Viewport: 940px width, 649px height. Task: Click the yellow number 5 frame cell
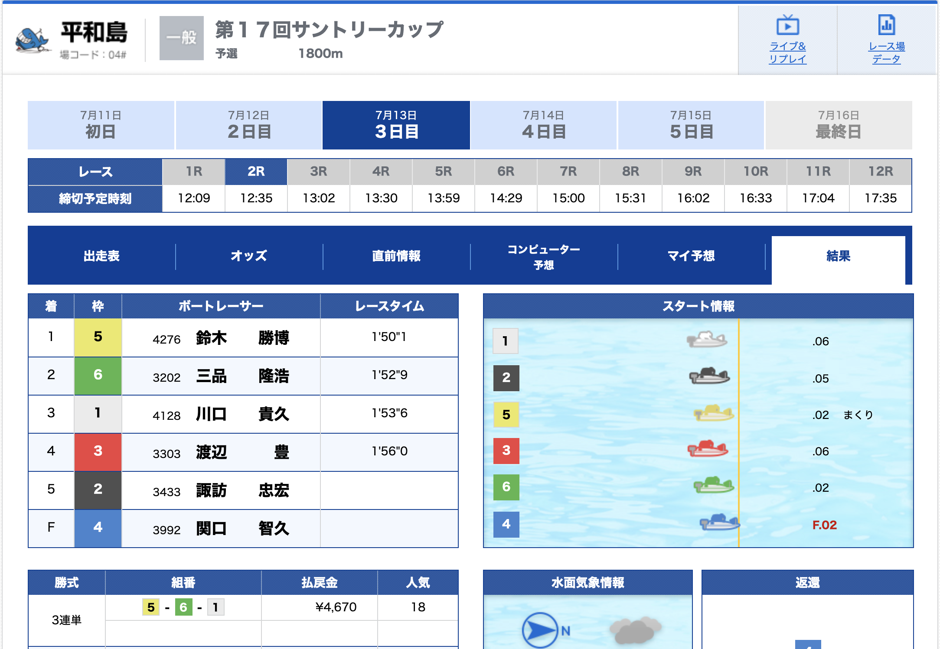point(98,337)
